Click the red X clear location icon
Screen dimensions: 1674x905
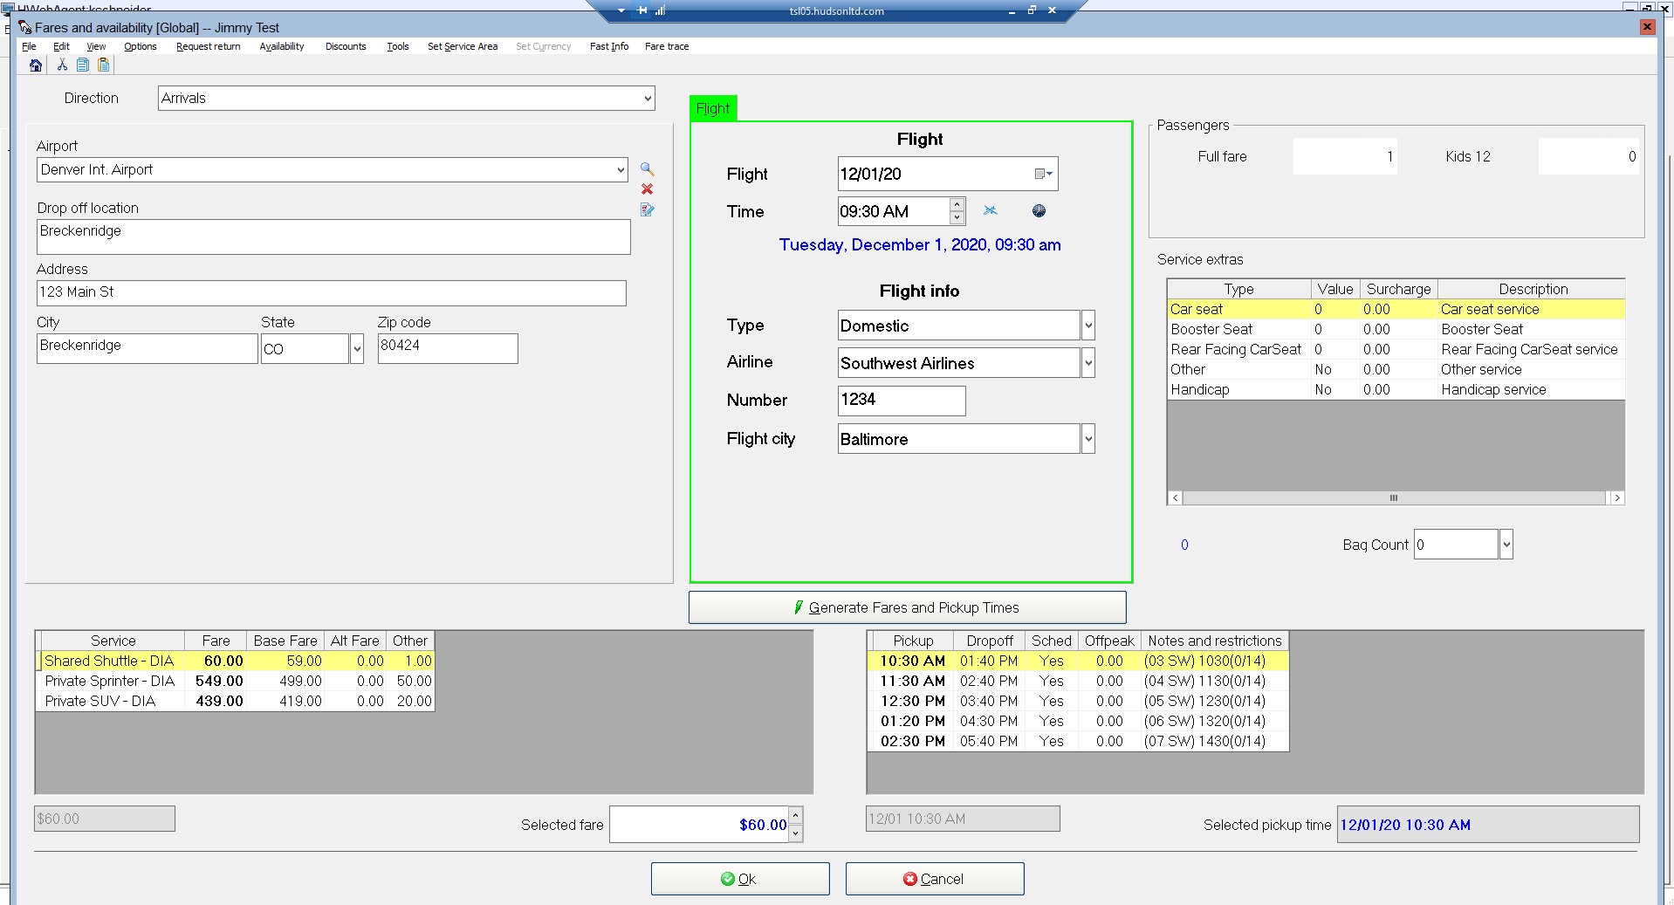(647, 189)
